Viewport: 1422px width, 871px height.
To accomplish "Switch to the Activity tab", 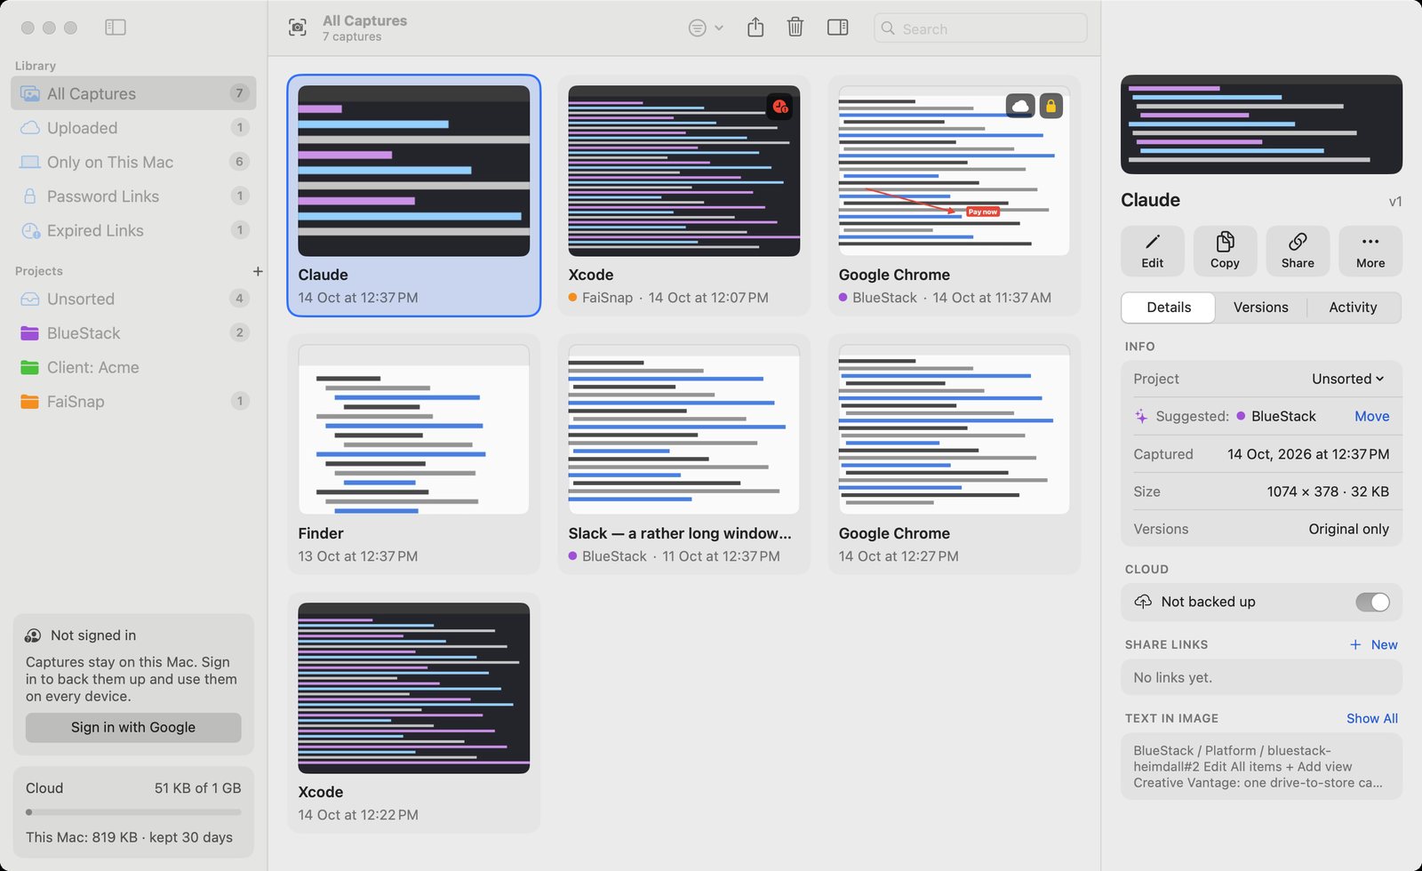I will 1353,308.
